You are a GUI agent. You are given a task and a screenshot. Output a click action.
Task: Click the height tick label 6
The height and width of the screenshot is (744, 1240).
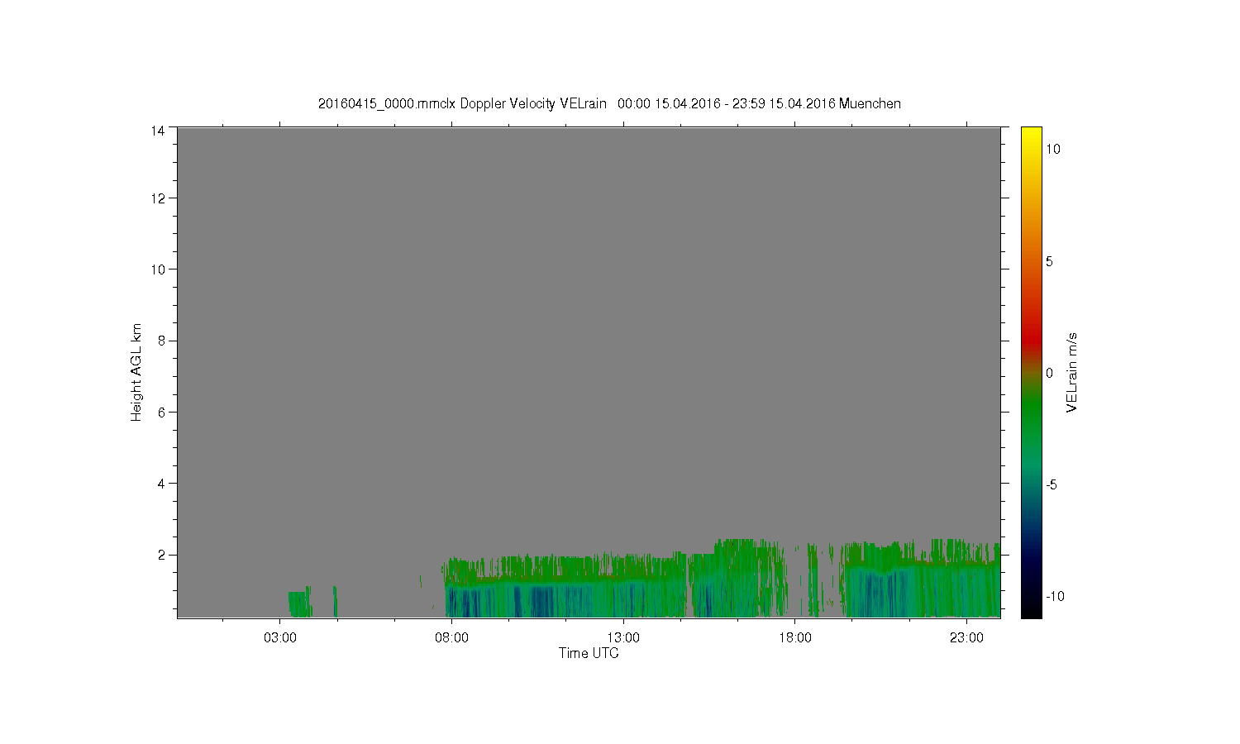click(x=161, y=413)
